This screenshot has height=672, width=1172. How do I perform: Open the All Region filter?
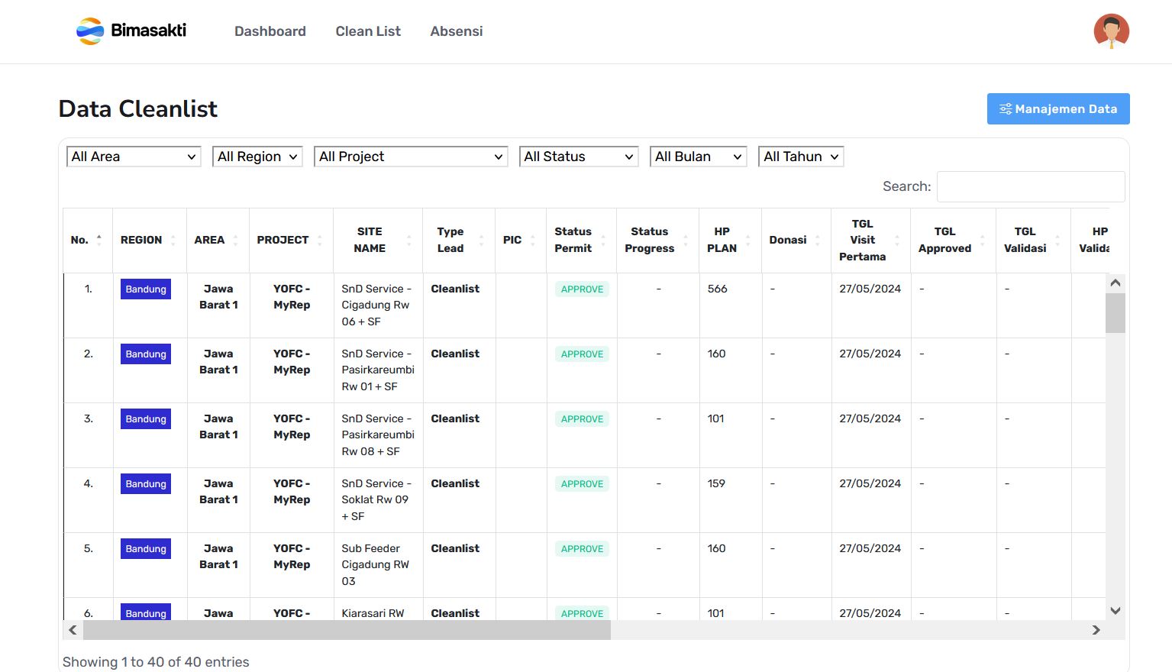[257, 157]
